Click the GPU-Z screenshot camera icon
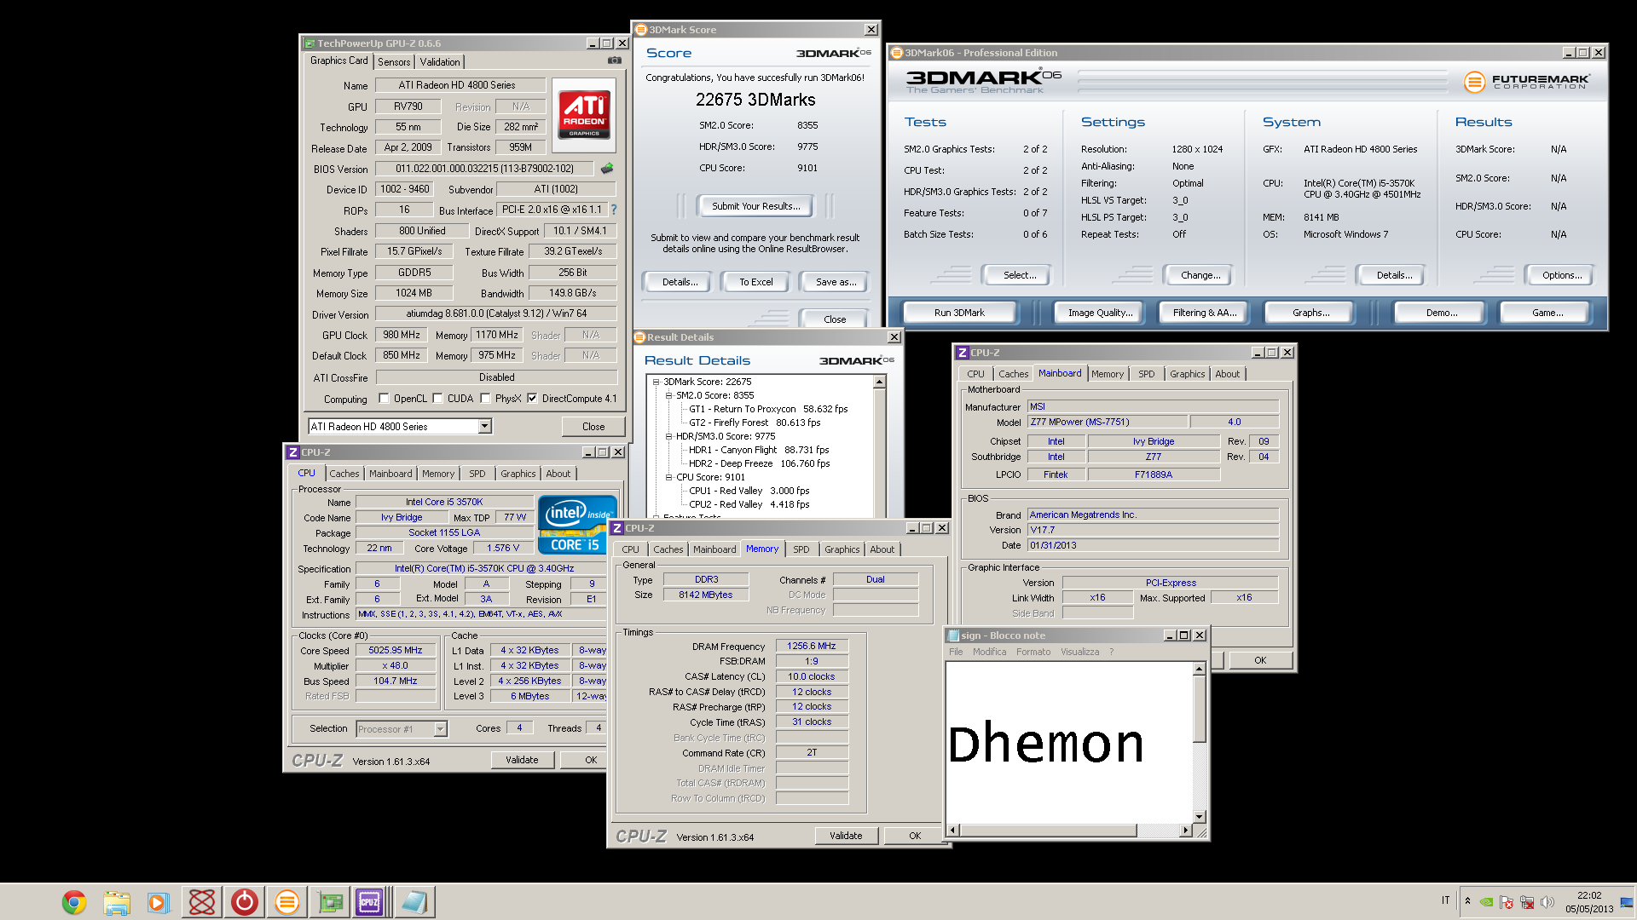The width and height of the screenshot is (1637, 920). tap(614, 60)
